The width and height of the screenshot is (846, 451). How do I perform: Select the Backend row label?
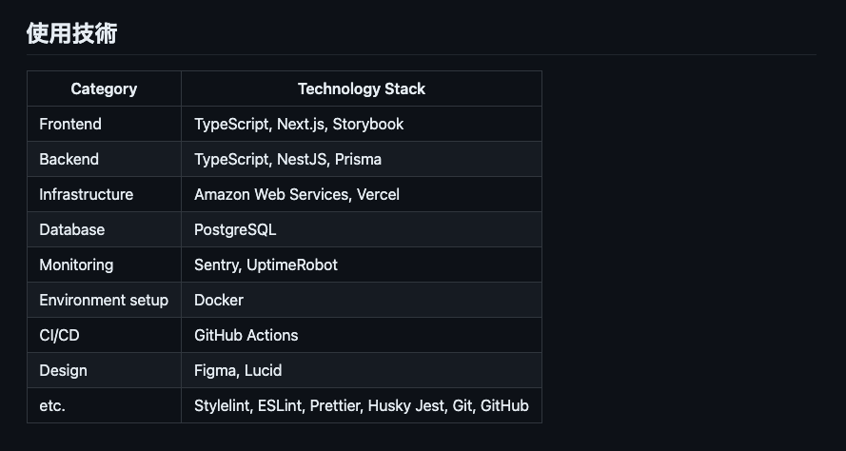click(104, 159)
